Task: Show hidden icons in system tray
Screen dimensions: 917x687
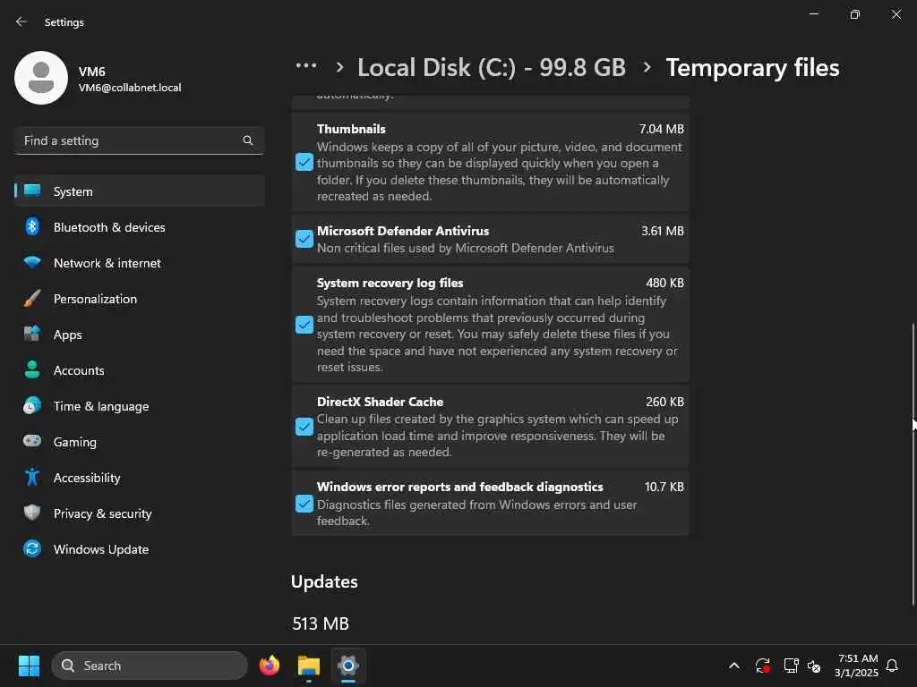Action: coord(734,666)
